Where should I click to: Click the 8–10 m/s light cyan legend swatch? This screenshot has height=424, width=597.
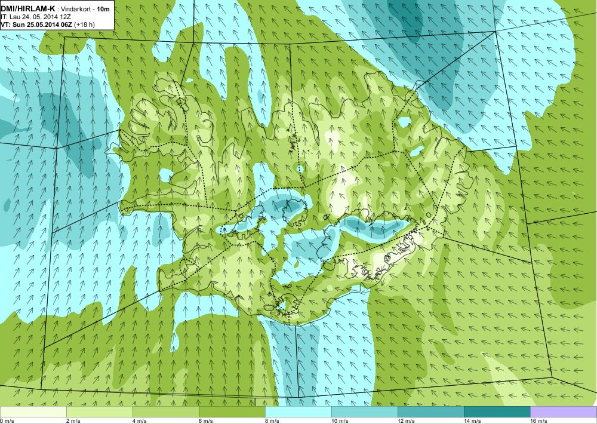click(x=298, y=411)
